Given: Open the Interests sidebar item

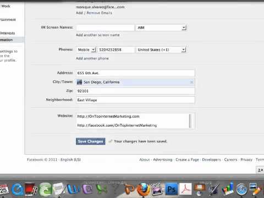Looking at the screenshot, I should coord(7,33).
